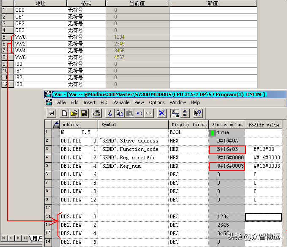Print the variable table
The image size is (287, 247).
[96, 113]
